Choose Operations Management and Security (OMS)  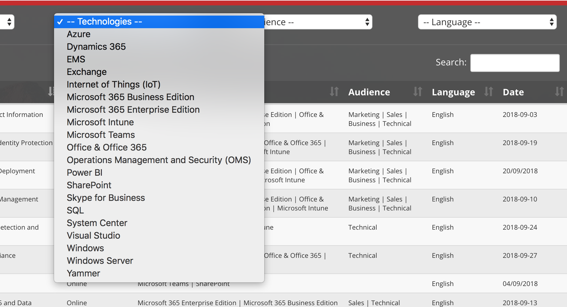point(159,160)
